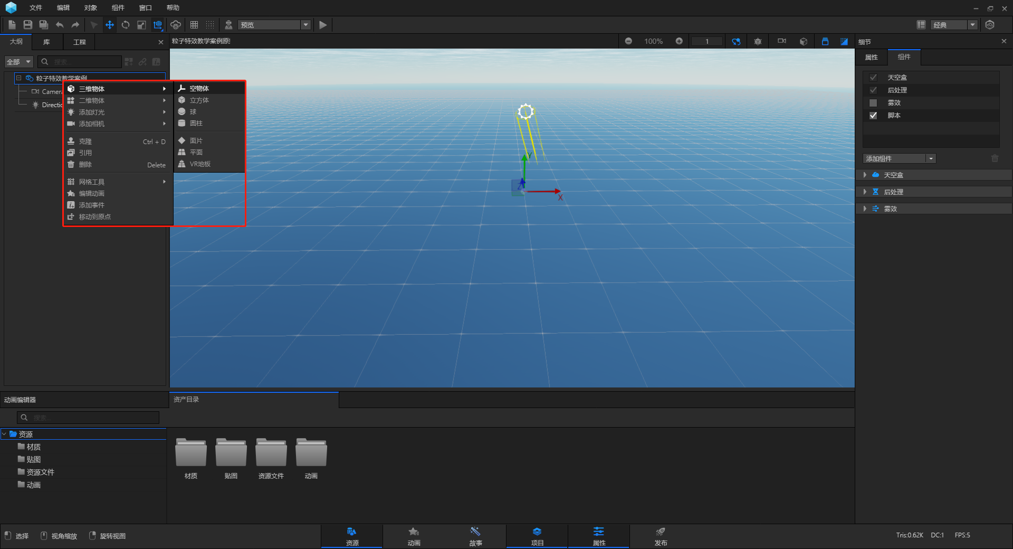
Task: Click the person icon beside 预览 dropdown
Action: click(228, 25)
